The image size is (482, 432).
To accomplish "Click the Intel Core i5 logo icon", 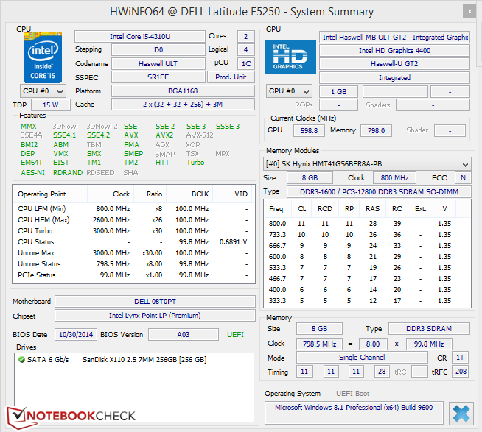I will (x=43, y=57).
